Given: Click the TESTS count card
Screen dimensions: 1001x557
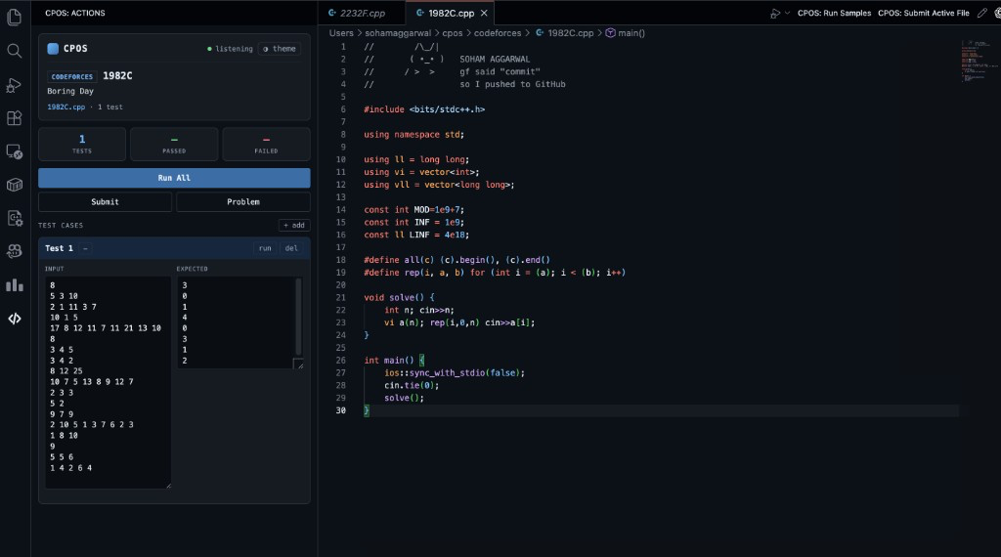Looking at the screenshot, I should [82, 145].
